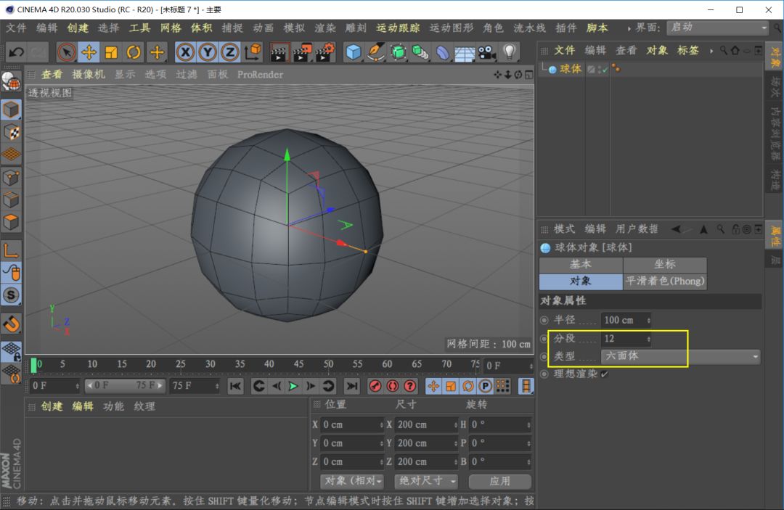Viewport: 784px width, 510px height.
Task: Open the 界面 layout dropdown showing 启动
Action: click(x=717, y=28)
